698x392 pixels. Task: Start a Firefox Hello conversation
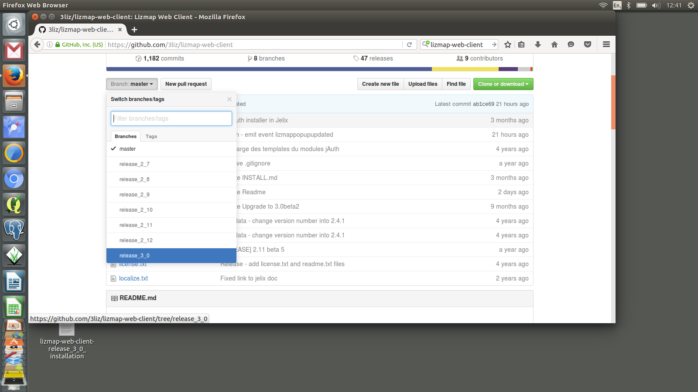pos(571,44)
